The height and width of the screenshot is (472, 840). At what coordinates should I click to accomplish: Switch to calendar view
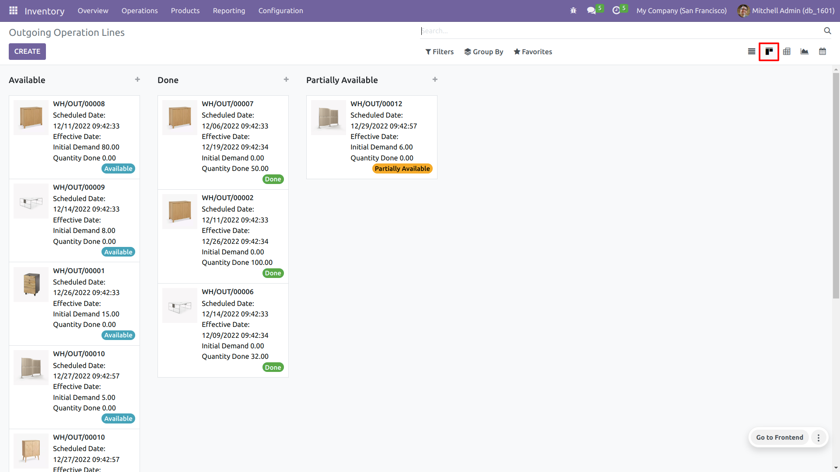(822, 52)
